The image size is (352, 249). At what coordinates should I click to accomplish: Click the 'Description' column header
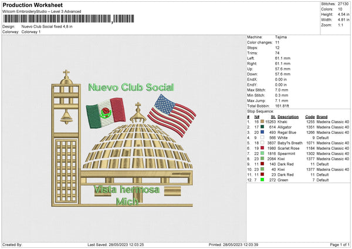288,117
